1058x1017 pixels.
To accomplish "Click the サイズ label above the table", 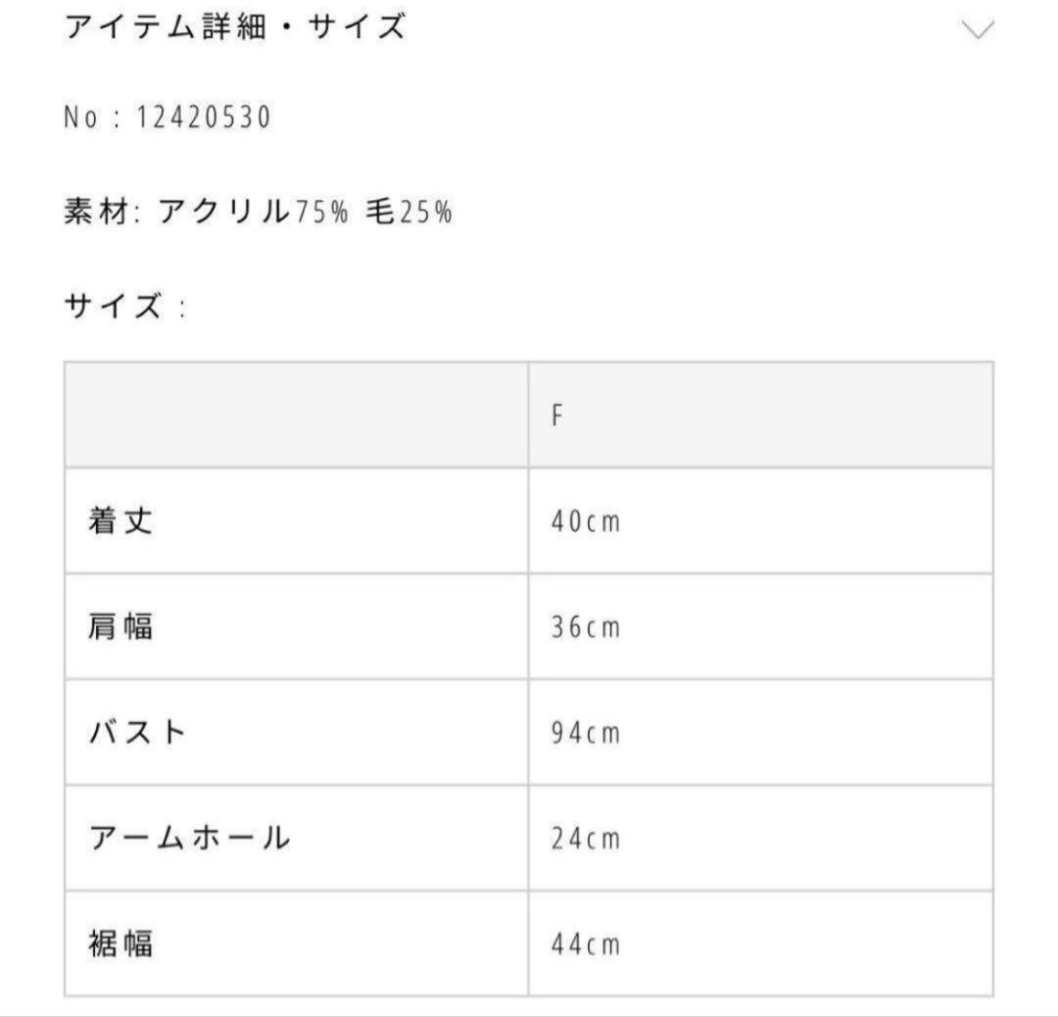I will pyautogui.click(x=113, y=307).
